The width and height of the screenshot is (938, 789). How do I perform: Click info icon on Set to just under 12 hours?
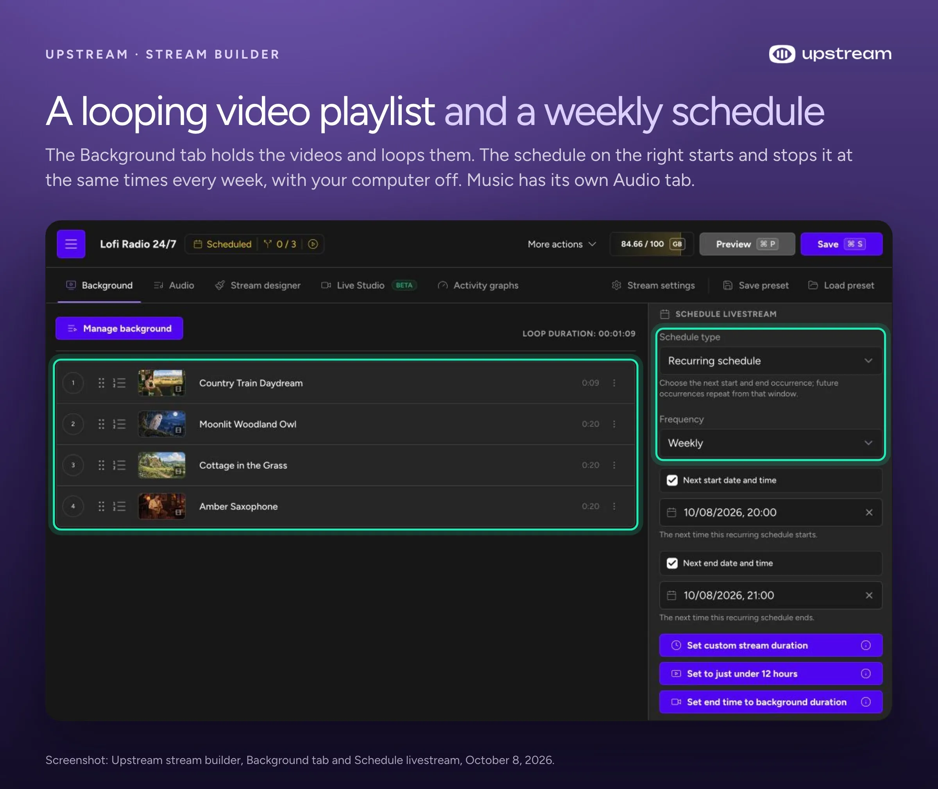tap(866, 674)
